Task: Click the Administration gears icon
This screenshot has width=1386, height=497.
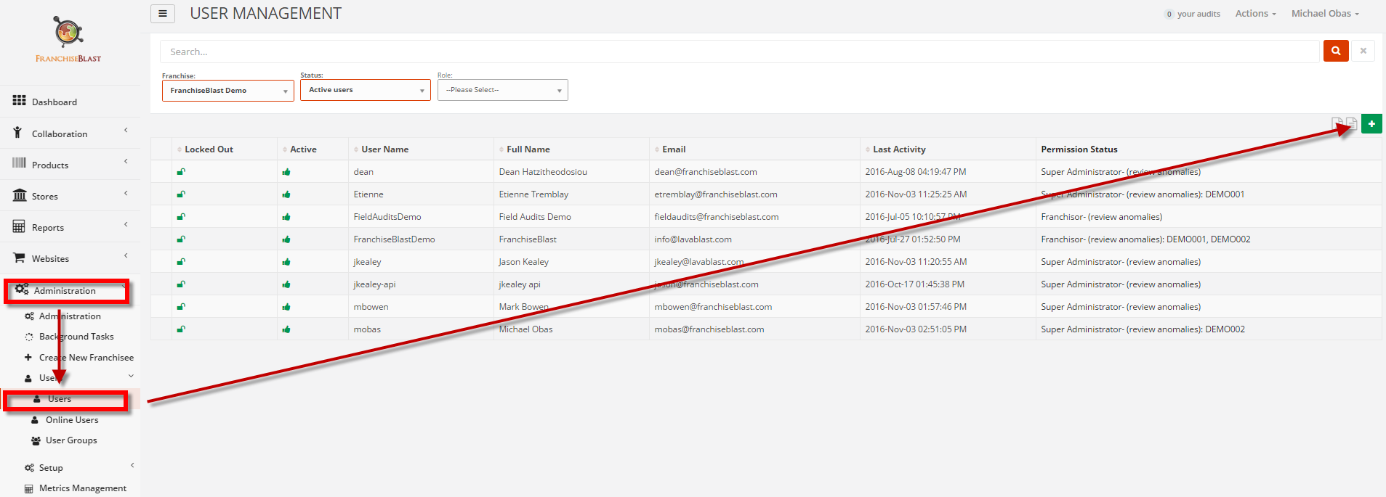Action: pos(22,289)
